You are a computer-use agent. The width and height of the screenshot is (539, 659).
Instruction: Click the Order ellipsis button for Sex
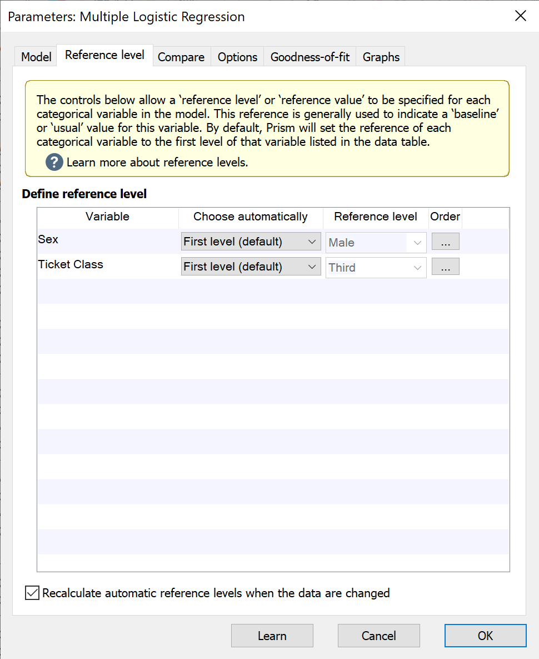coord(445,242)
